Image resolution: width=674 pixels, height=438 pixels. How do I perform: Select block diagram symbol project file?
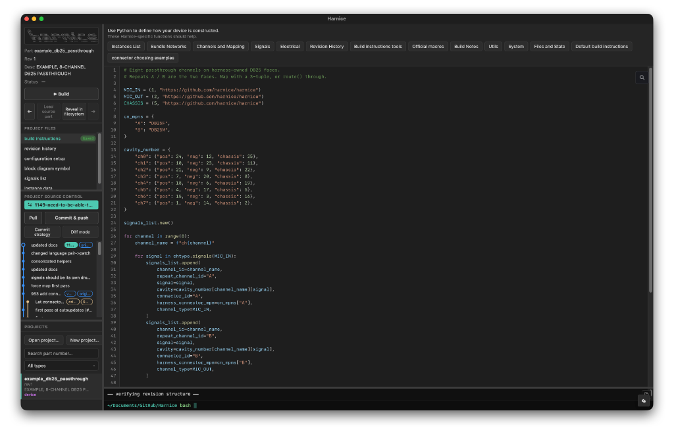click(x=60, y=169)
